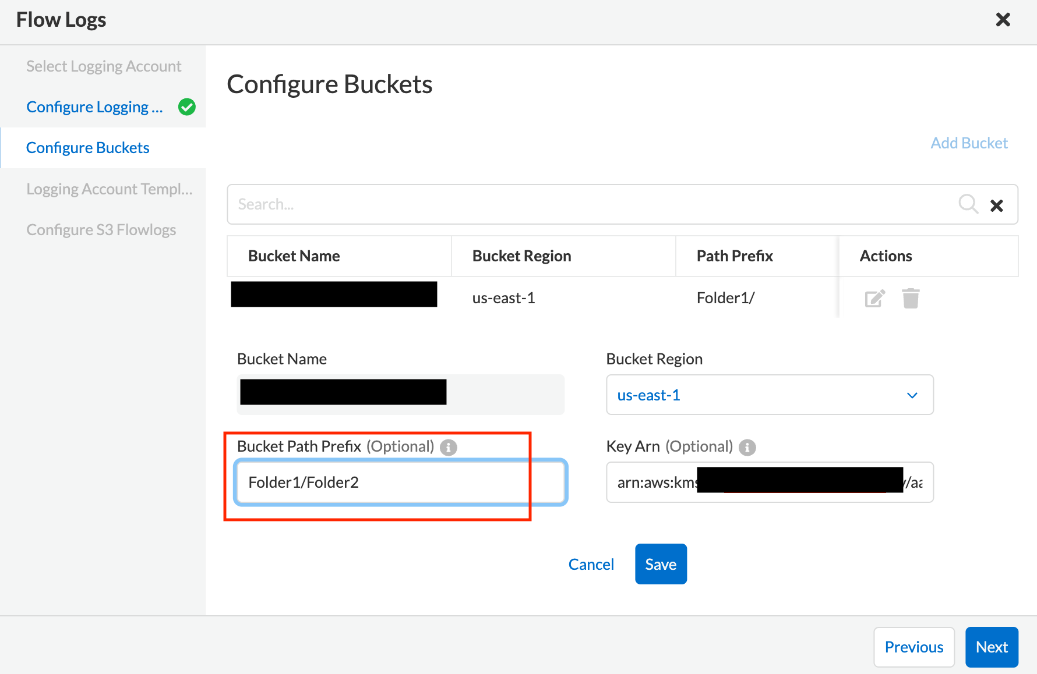1037x674 pixels.
Task: Click the Cancel link
Action: pos(591,565)
